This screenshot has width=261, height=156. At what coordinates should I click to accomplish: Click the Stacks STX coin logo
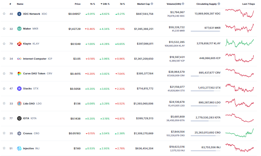click(x=19, y=89)
